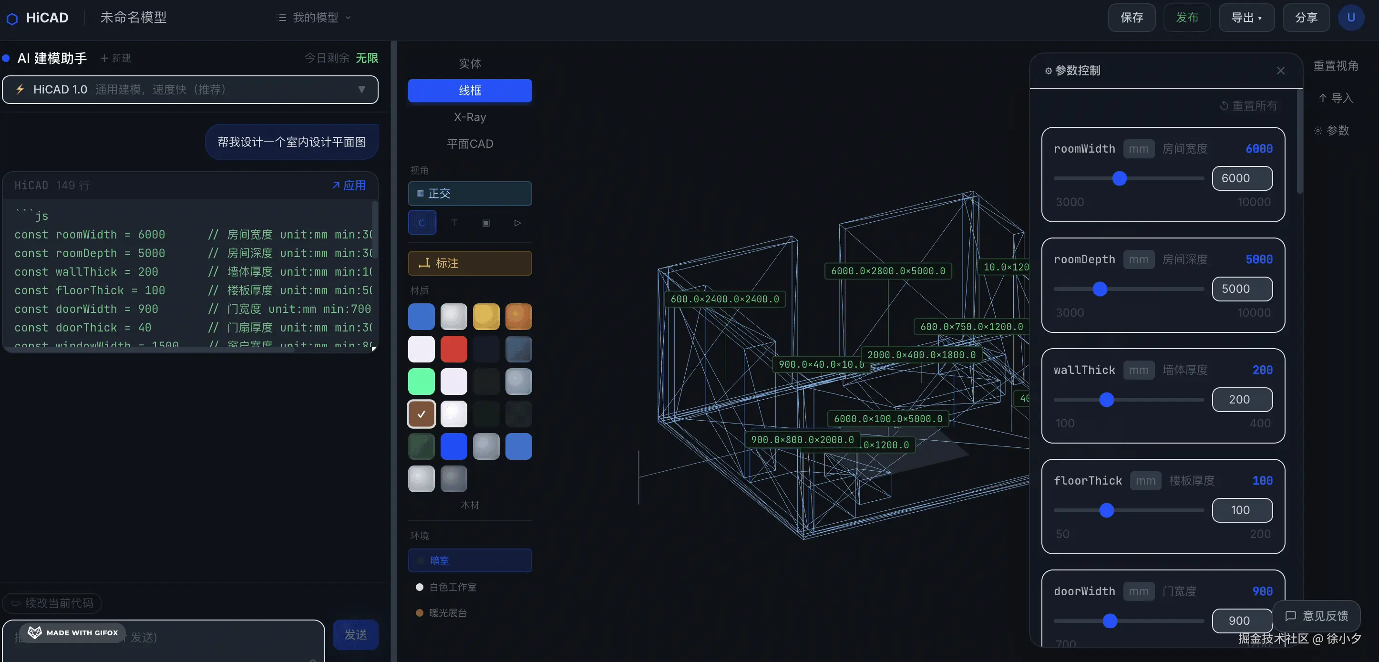
Task: Pick the mint green material swatch
Action: tap(422, 382)
